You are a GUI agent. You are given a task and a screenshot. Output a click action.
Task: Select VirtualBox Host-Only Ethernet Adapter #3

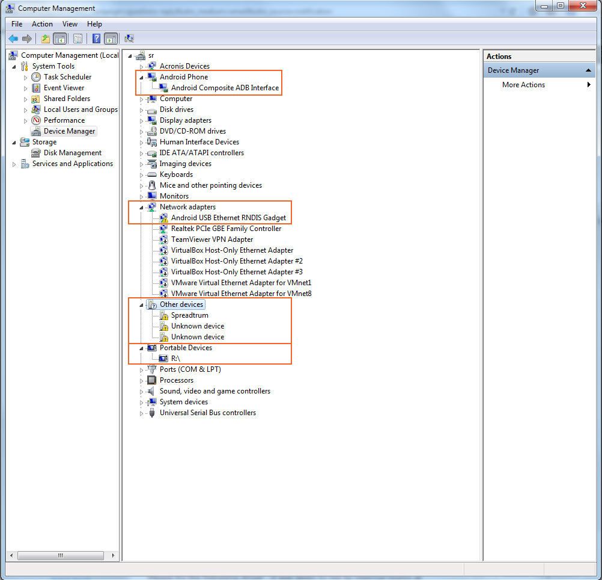coord(237,272)
